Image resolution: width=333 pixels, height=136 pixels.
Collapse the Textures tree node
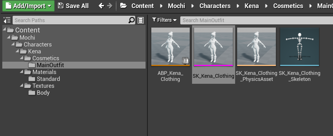coord(22,85)
